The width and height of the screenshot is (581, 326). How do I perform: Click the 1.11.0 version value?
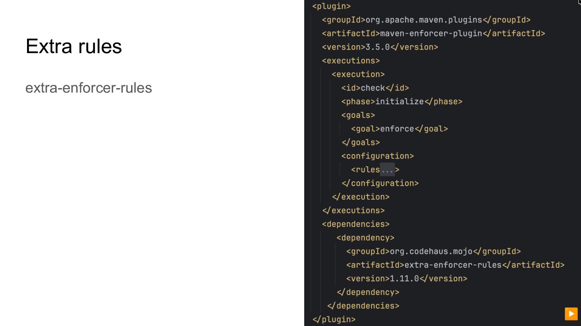pyautogui.click(x=404, y=279)
